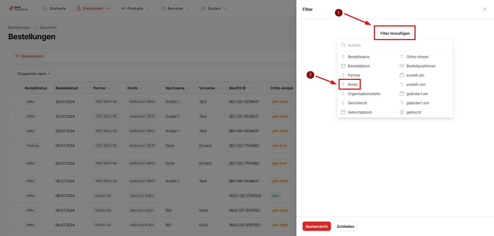Viewport: 494px width, 236px height.
Task: Check the row dated 22.07.2024
Action: pyautogui.click(x=16, y=116)
